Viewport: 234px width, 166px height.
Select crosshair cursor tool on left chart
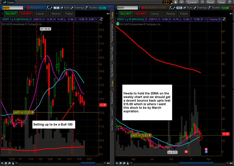click(2, 163)
